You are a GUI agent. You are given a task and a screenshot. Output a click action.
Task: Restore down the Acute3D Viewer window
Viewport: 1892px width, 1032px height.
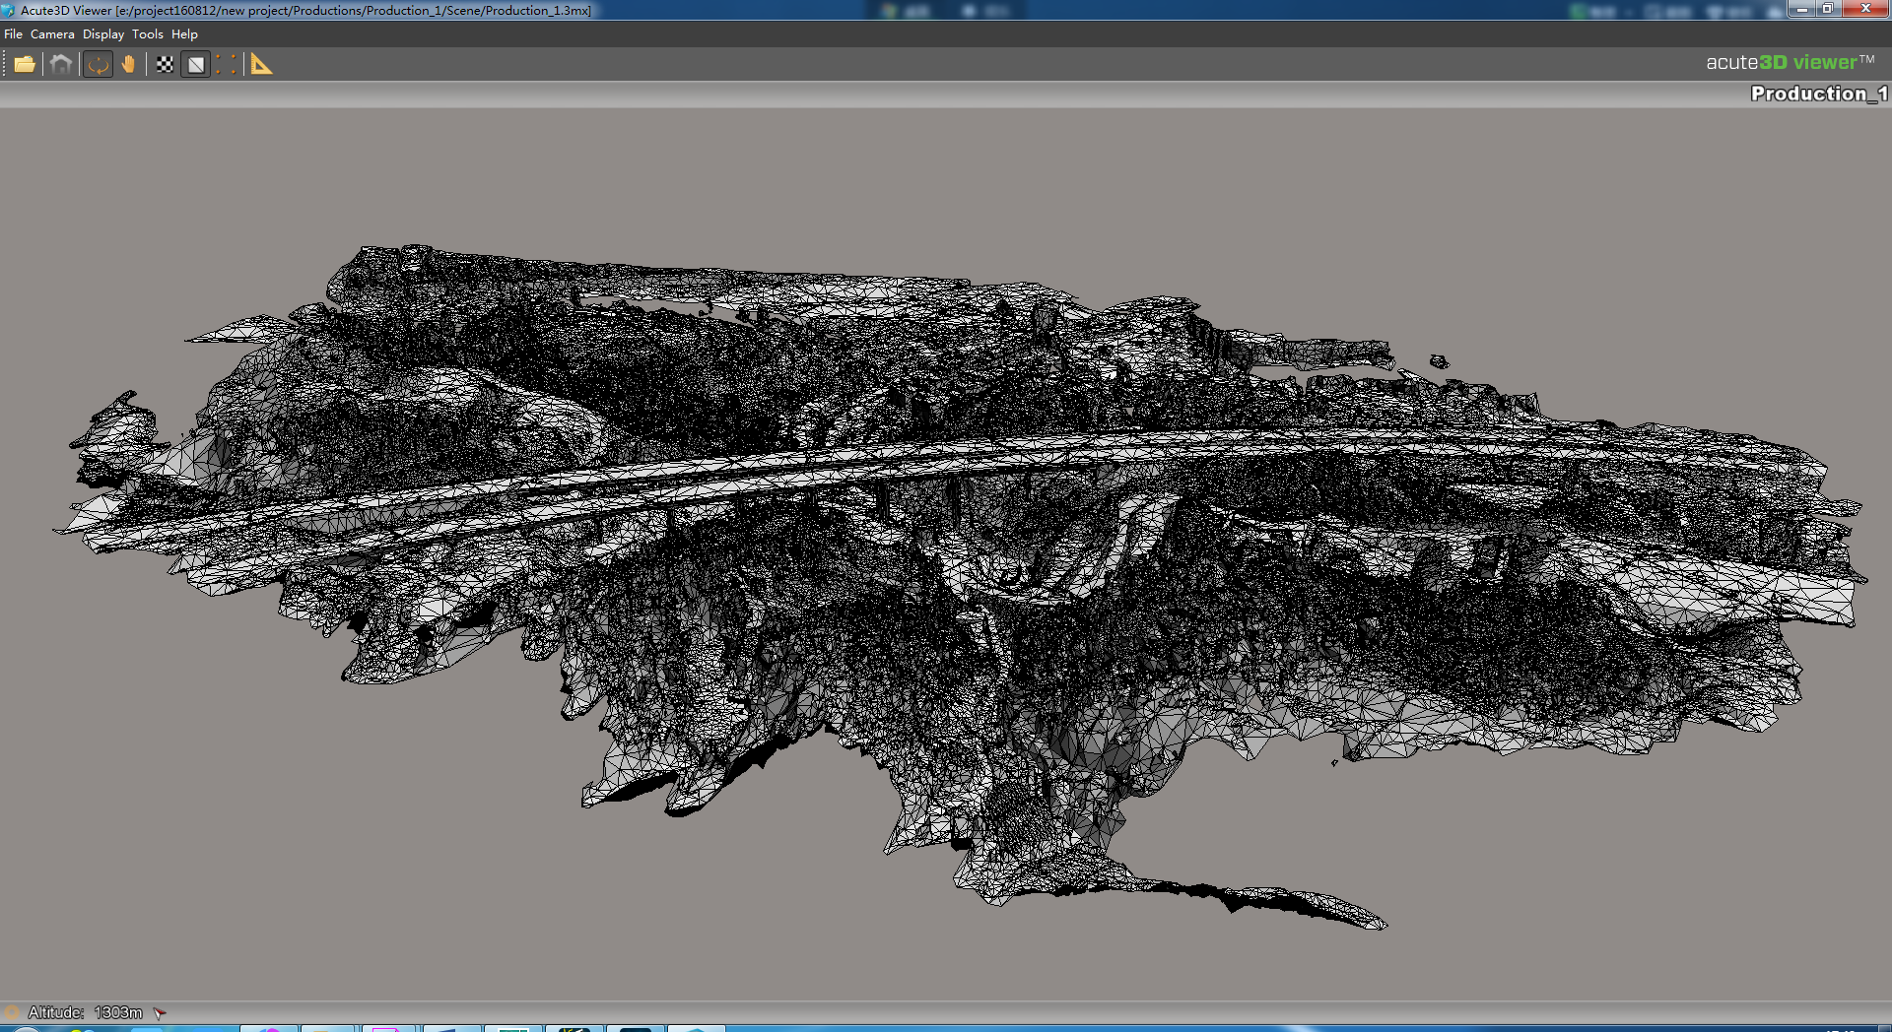pos(1827,9)
